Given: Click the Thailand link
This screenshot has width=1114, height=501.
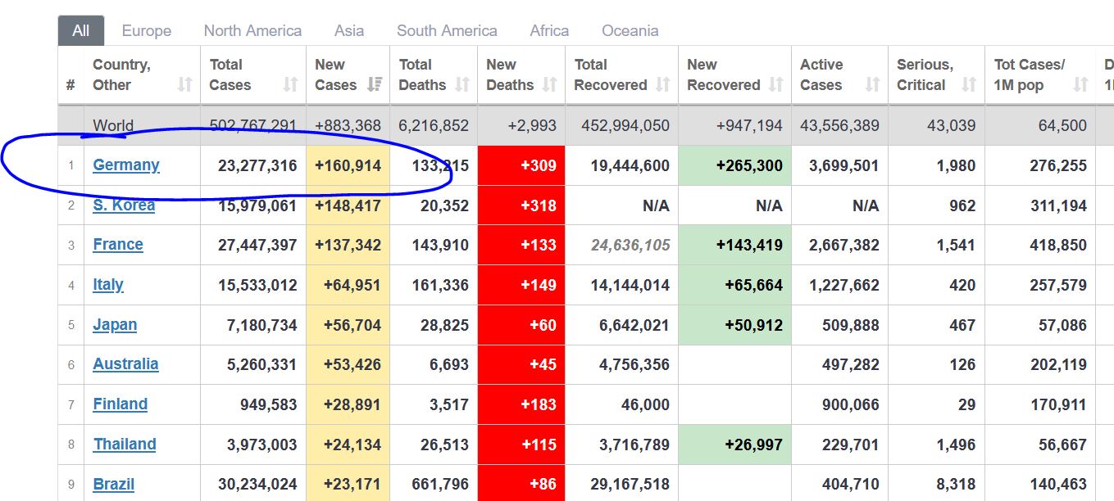Looking at the screenshot, I should (x=125, y=445).
